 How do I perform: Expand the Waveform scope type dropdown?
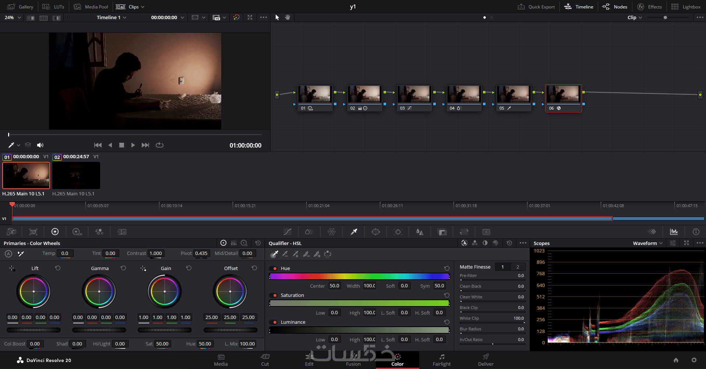(647, 243)
